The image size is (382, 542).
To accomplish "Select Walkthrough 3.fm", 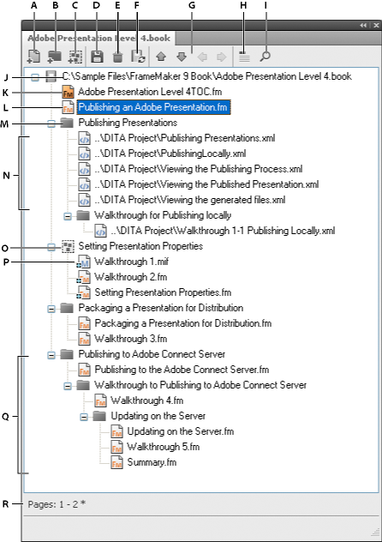I will pyautogui.click(x=131, y=339).
